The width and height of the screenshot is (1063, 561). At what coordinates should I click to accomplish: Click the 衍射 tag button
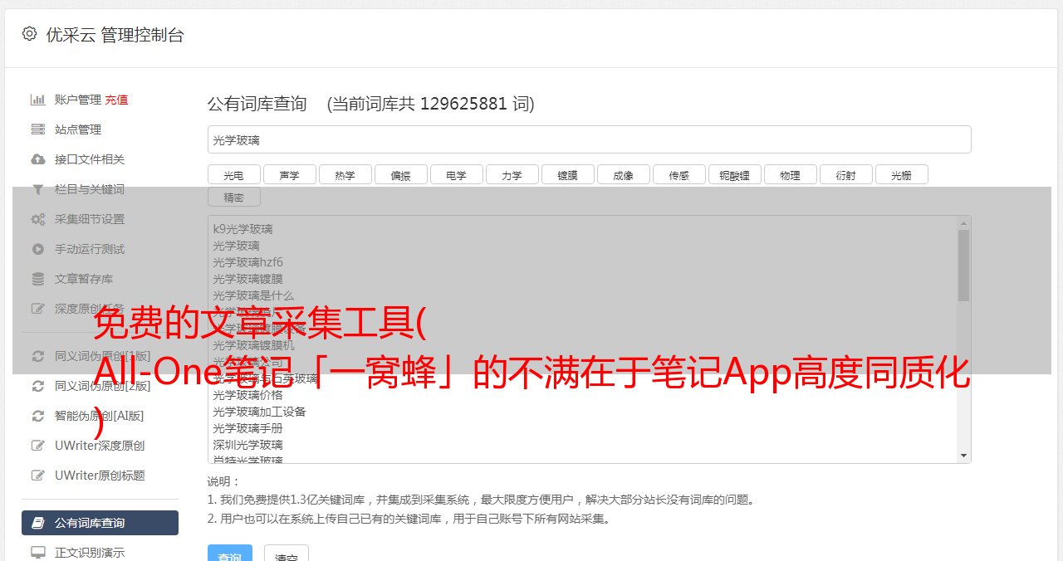click(x=845, y=174)
